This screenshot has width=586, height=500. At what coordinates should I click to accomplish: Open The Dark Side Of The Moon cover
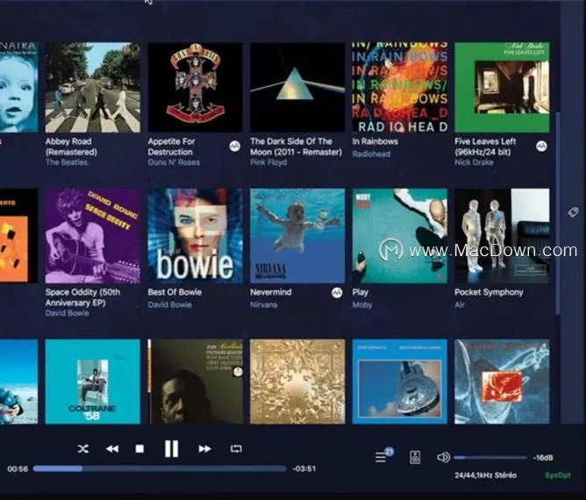point(297,88)
